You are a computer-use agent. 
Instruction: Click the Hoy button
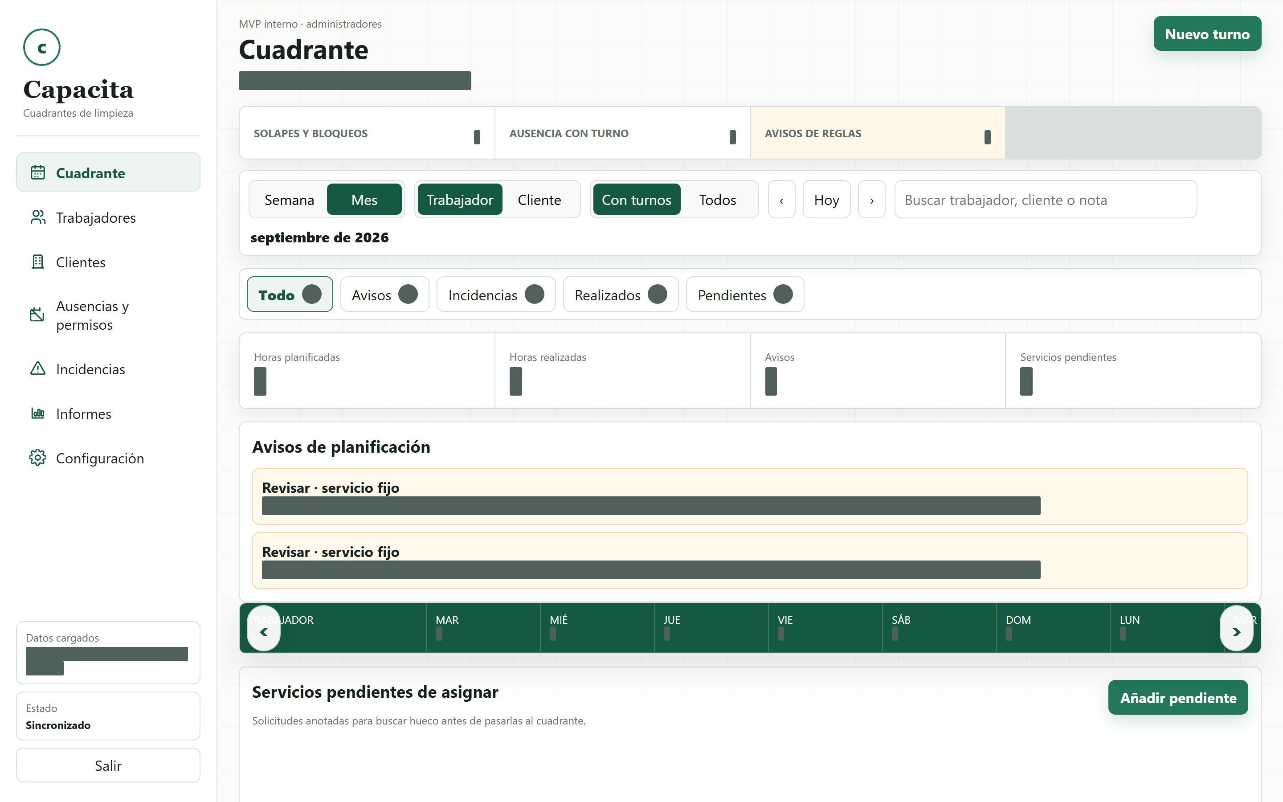coord(826,200)
